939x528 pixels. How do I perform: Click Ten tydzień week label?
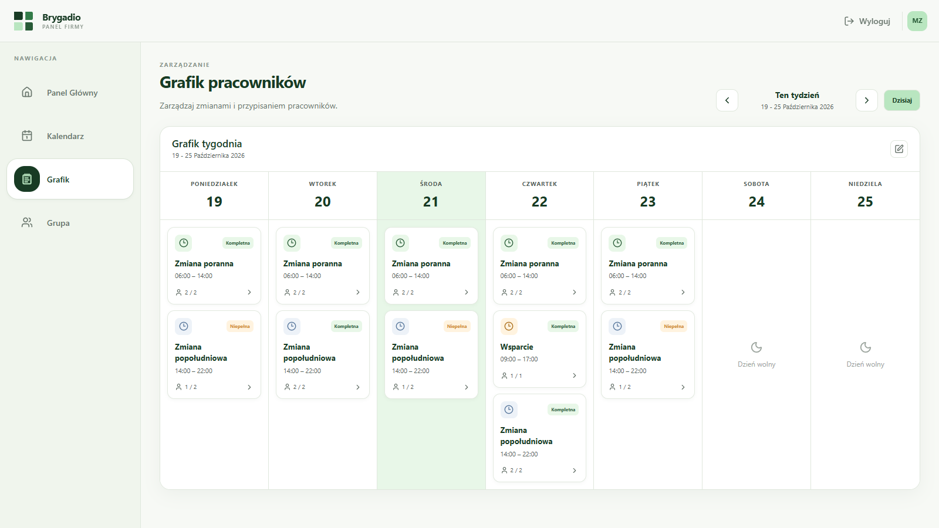tap(797, 95)
